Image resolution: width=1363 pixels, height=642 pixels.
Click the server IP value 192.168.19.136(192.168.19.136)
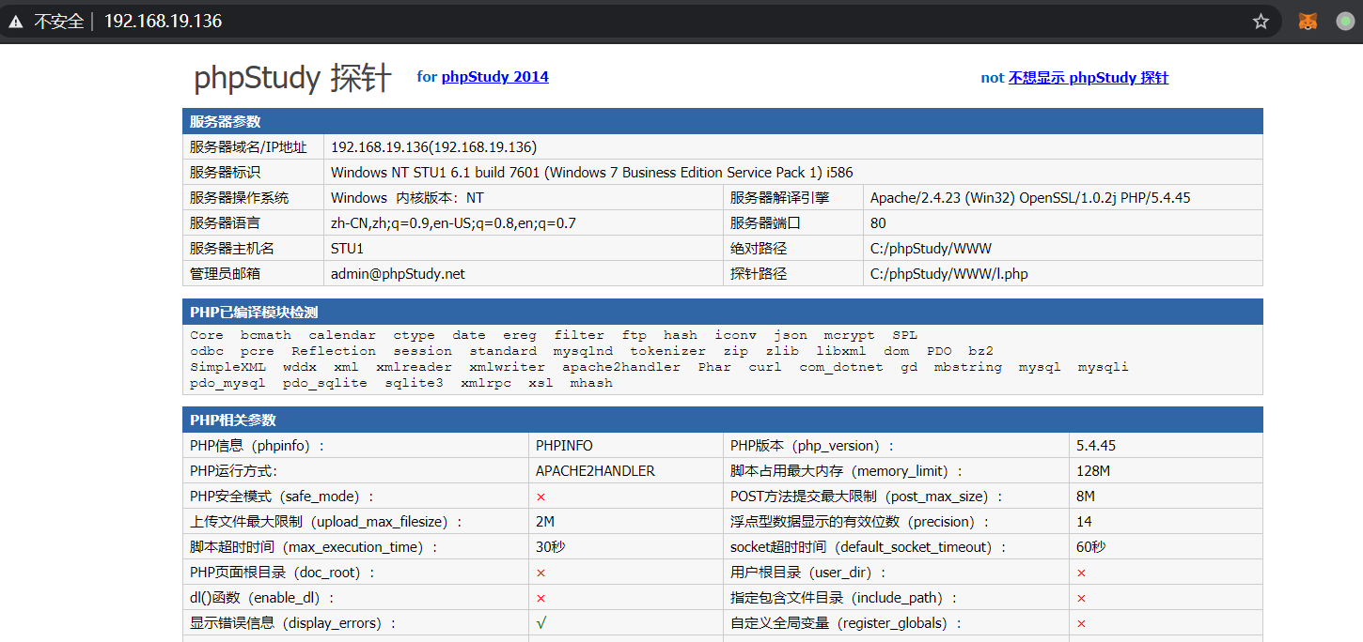pyautogui.click(x=433, y=147)
